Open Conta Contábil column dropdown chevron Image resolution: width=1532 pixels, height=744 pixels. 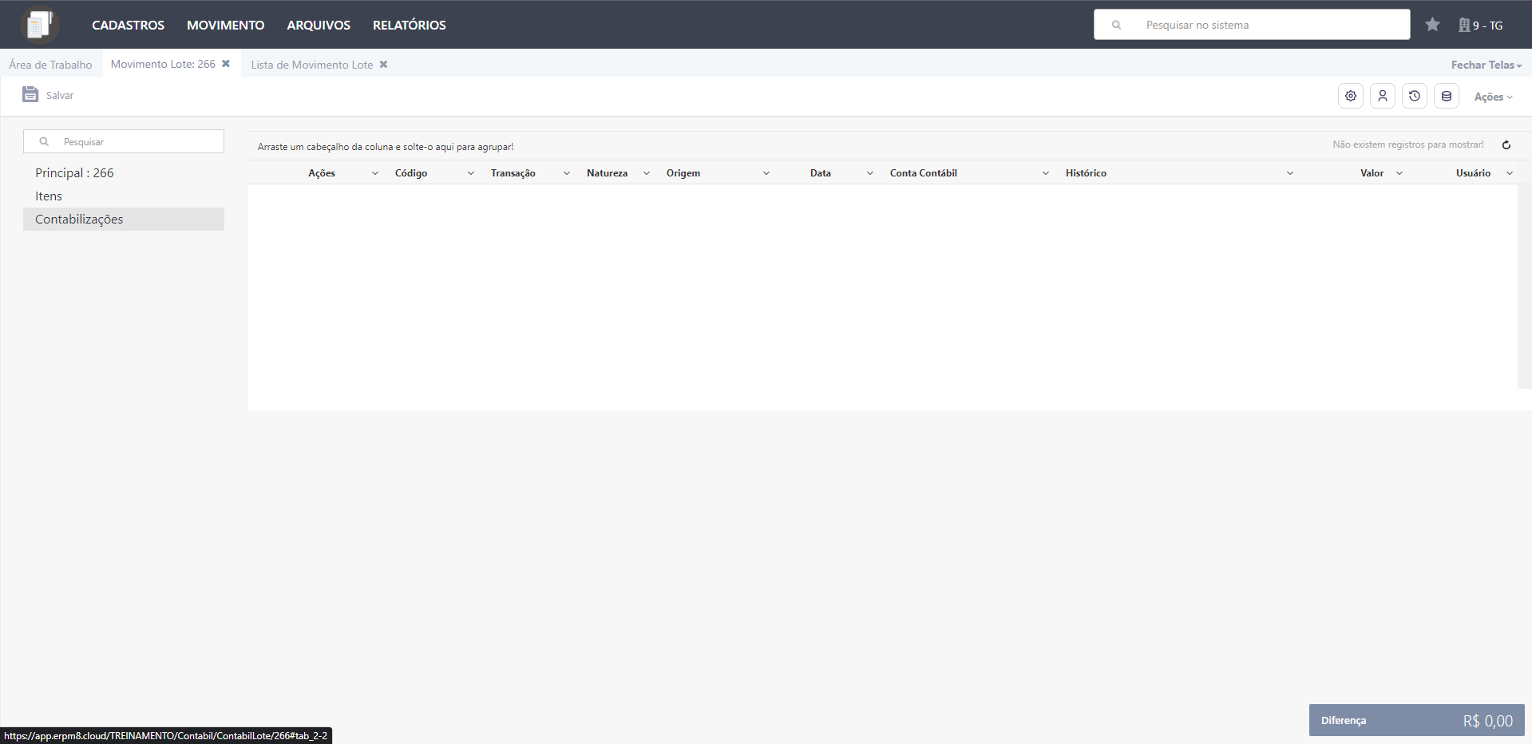[x=1046, y=173]
